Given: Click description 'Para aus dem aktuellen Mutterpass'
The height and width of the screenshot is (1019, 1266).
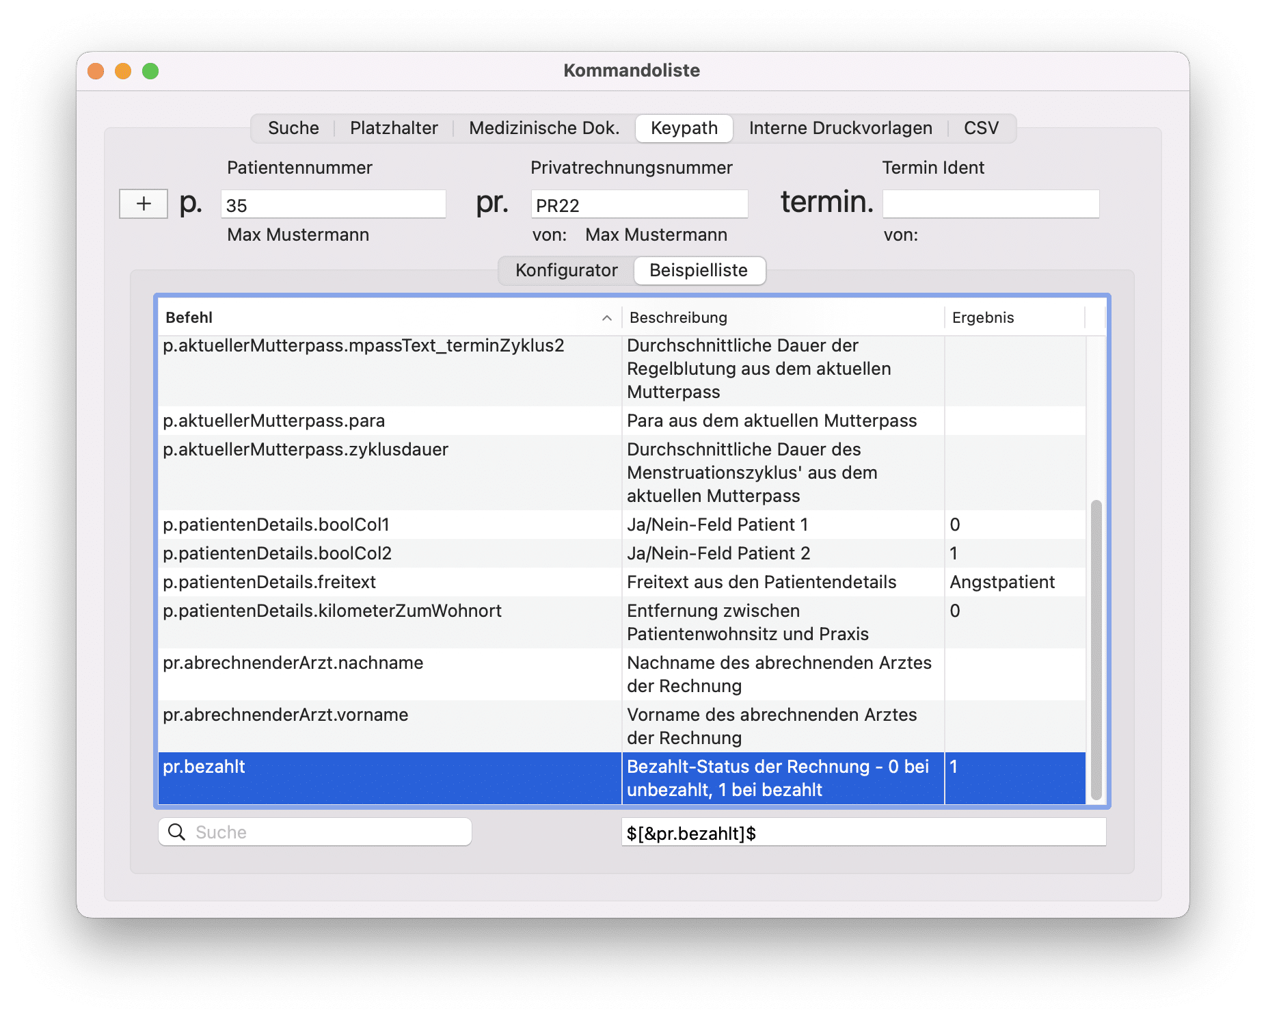Looking at the screenshot, I should [772, 421].
